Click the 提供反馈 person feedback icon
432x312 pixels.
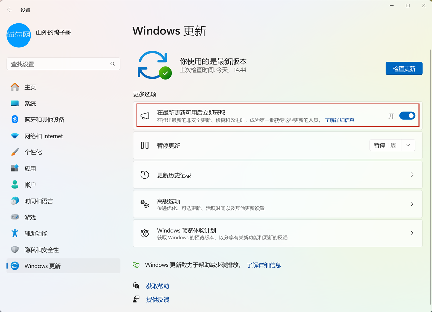136,299
